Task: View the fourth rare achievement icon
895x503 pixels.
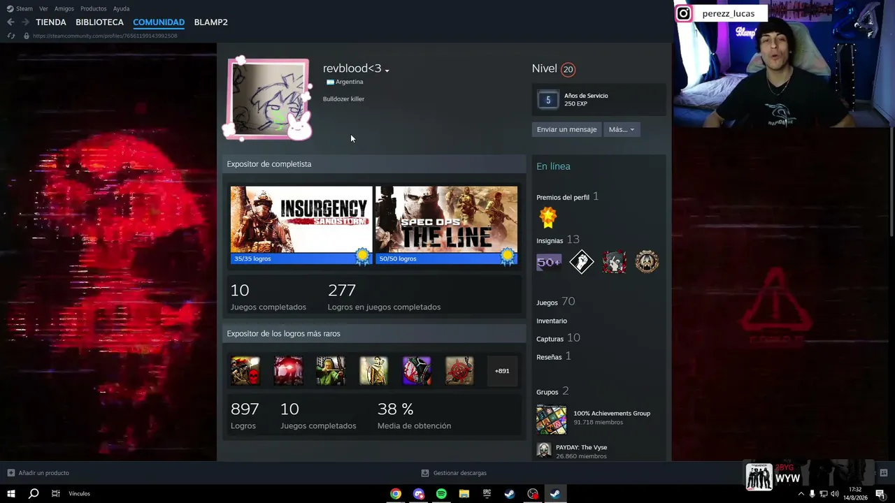Action: tap(373, 371)
